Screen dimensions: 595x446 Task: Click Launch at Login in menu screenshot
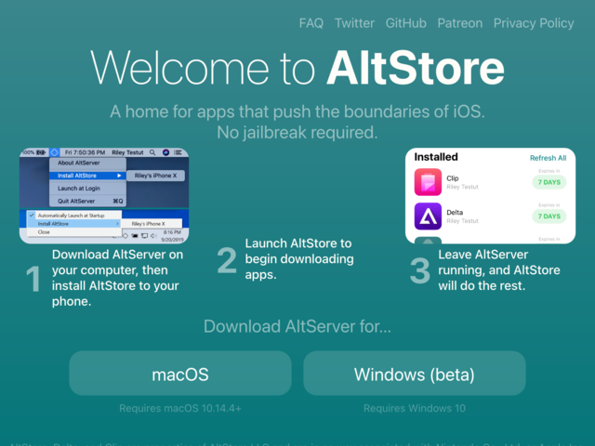click(79, 188)
